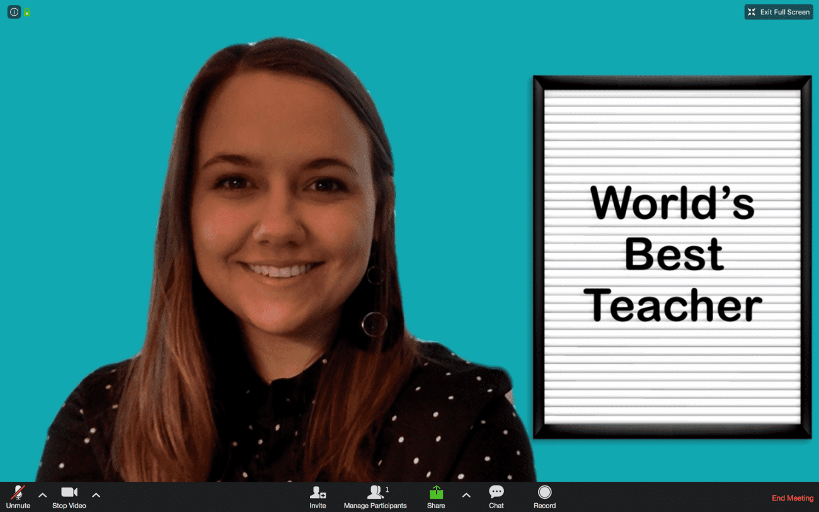Click the participant count badge above Manage Participants
Viewport: 819px width, 512px height.
(387, 488)
